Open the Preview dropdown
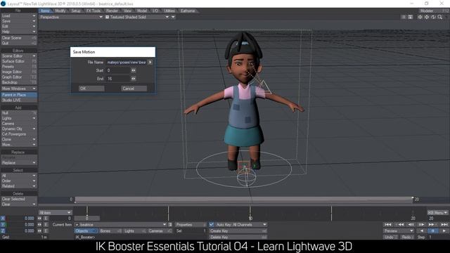Viewport: 450px width, 253px height. click(x=399, y=231)
